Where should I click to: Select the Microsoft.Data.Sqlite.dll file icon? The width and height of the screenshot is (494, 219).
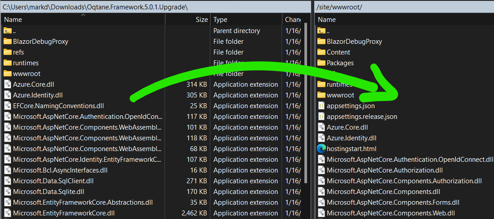8,192
